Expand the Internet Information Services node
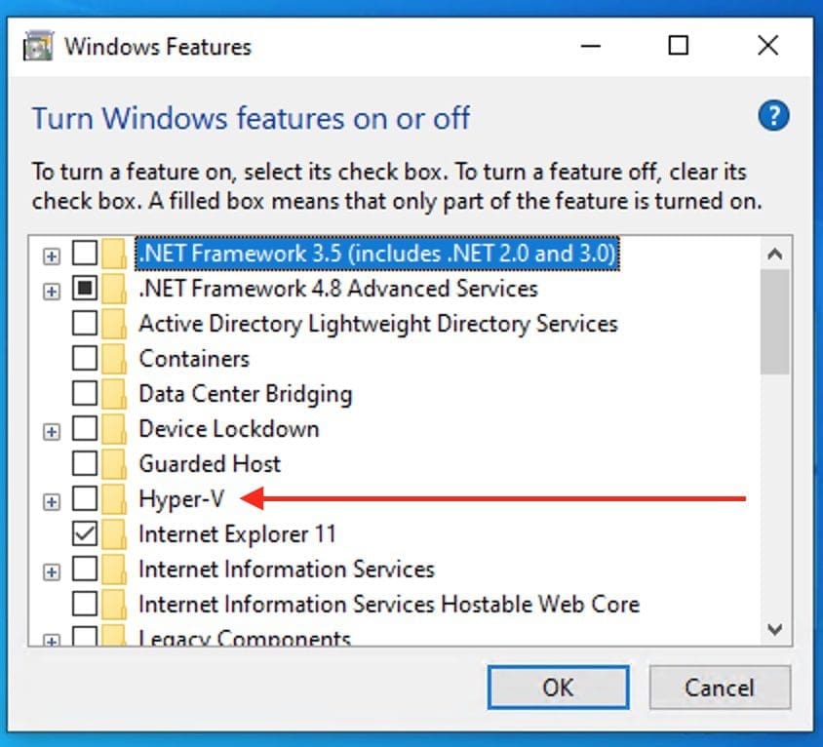The height and width of the screenshot is (747, 823). point(52,571)
